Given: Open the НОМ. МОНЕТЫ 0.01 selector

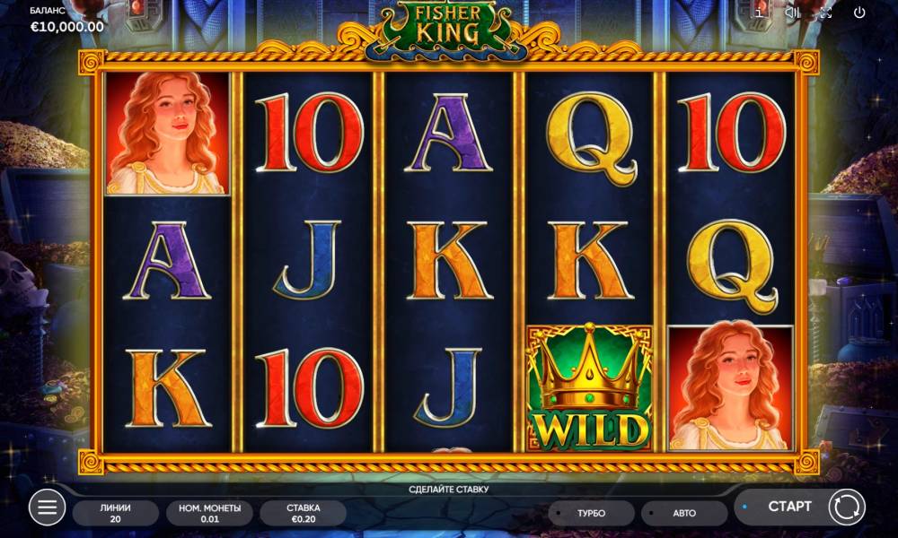Looking at the screenshot, I should [209, 513].
